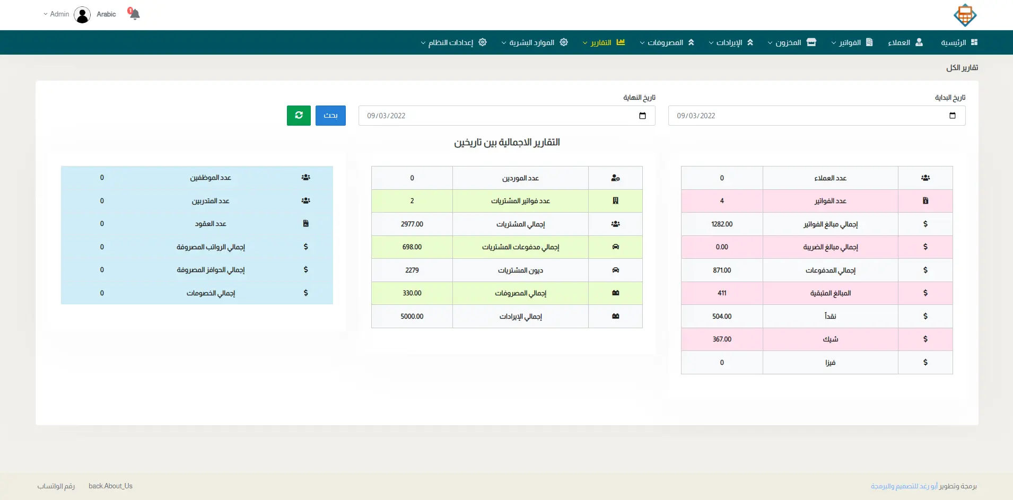The width and height of the screenshot is (1013, 500).
Task: Click the green refresh icon button
Action: pos(299,116)
